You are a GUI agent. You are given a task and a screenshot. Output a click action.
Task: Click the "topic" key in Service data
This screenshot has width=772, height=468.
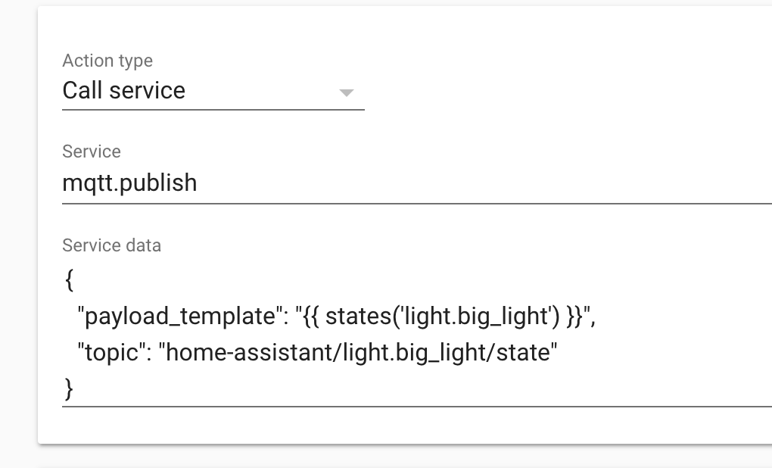tap(111, 352)
